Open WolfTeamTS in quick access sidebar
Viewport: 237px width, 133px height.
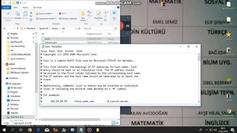[16, 42]
